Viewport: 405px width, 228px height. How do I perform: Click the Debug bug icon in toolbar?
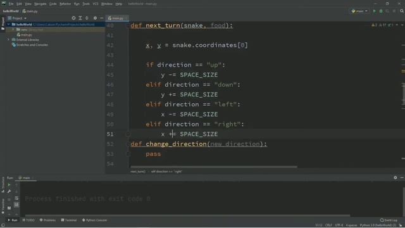click(381, 11)
